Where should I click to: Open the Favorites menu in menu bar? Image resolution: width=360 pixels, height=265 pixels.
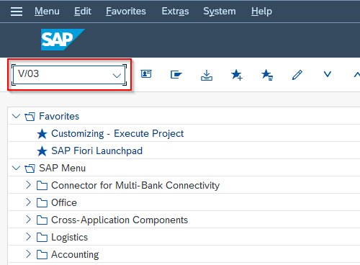pos(126,12)
